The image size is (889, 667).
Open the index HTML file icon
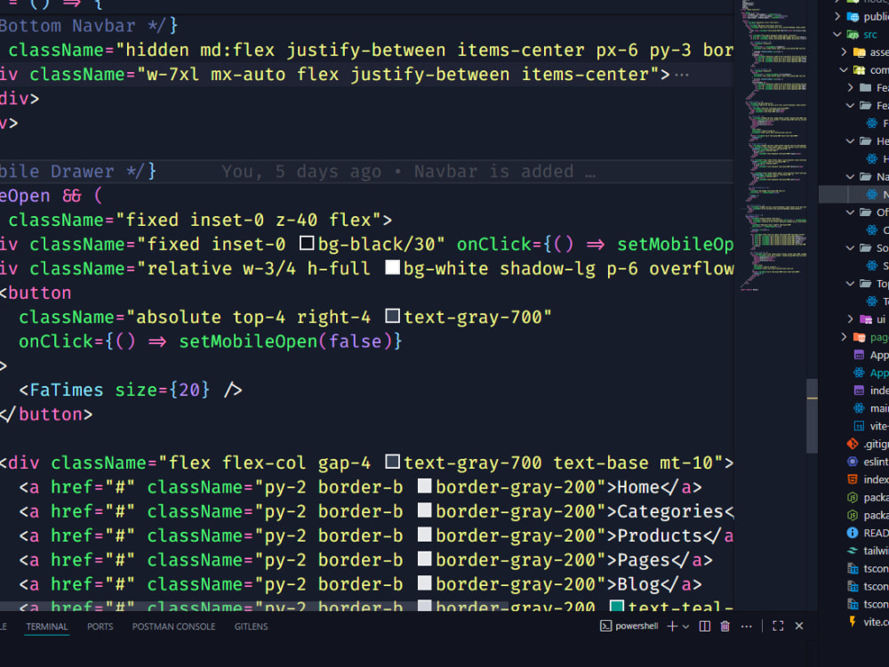coord(853,480)
